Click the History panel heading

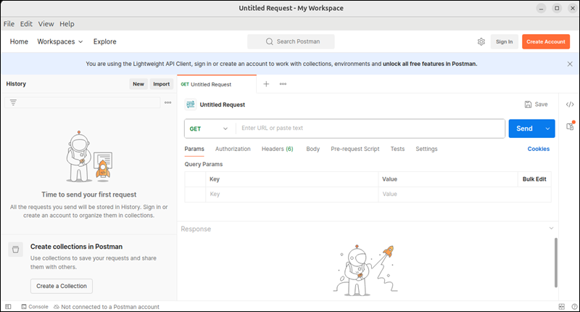16,84
